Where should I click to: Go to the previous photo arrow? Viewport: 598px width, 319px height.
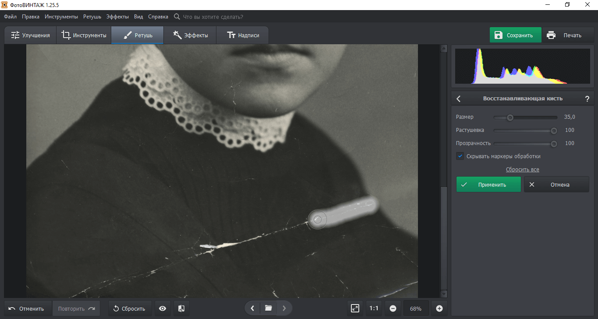[252, 308]
